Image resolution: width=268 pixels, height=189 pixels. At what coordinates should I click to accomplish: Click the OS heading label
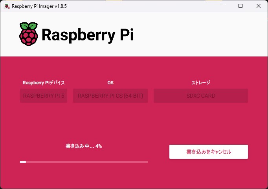110,83
